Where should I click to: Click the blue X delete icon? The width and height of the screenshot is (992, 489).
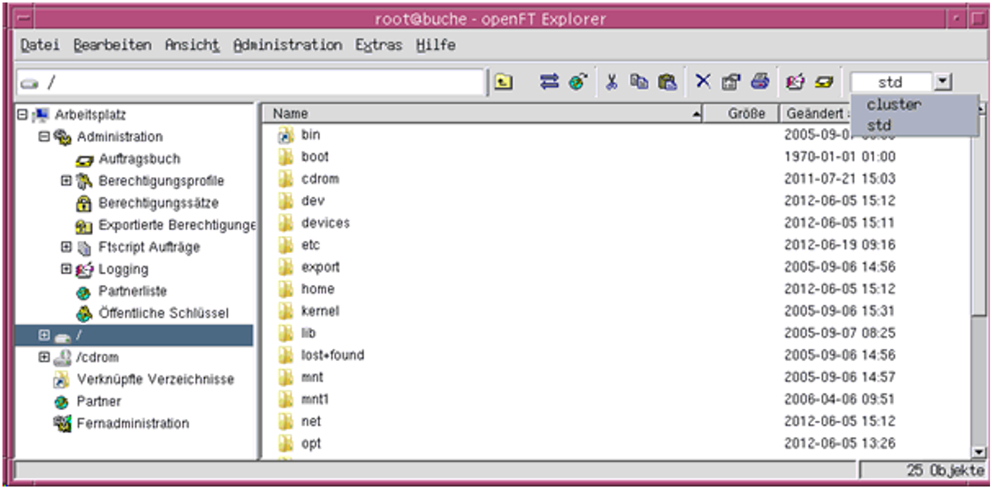703,81
